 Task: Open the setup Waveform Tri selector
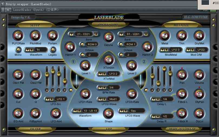[x=36, y=50]
